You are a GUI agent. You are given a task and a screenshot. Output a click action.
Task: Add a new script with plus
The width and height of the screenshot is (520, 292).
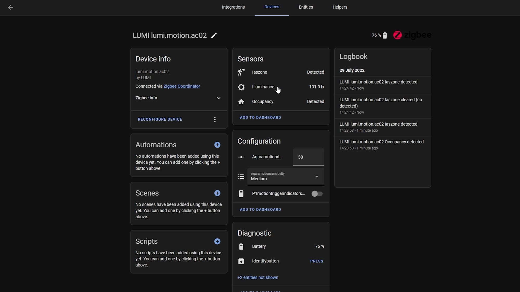point(217,241)
